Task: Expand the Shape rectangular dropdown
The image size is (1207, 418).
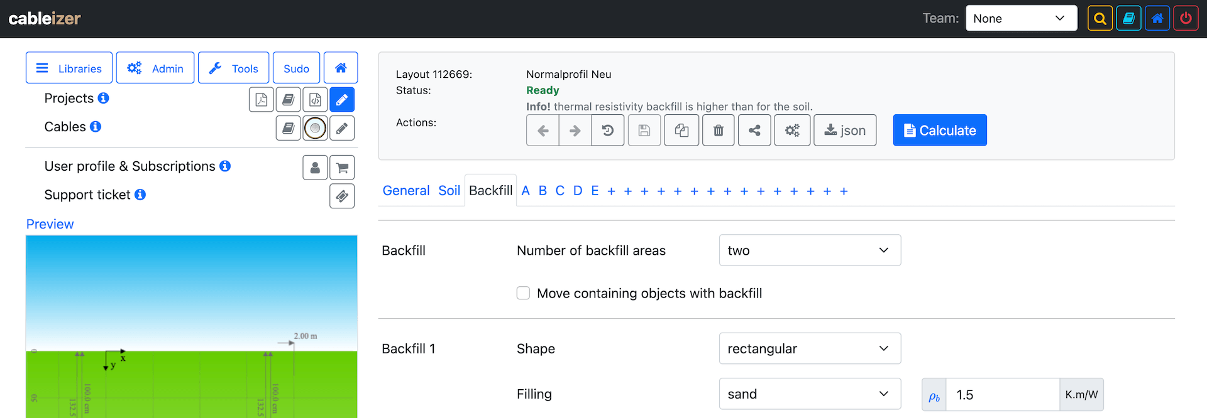Action: (x=810, y=348)
